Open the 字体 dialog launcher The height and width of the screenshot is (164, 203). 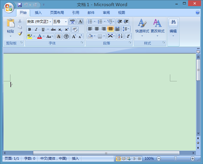[x=82, y=42]
